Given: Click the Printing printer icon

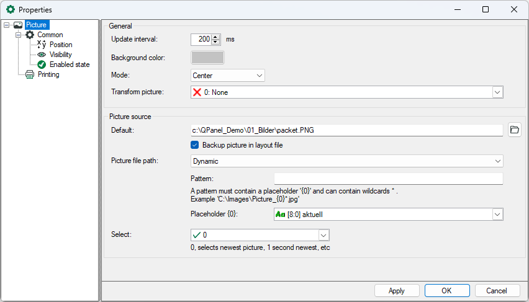Looking at the screenshot, I should [x=29, y=74].
